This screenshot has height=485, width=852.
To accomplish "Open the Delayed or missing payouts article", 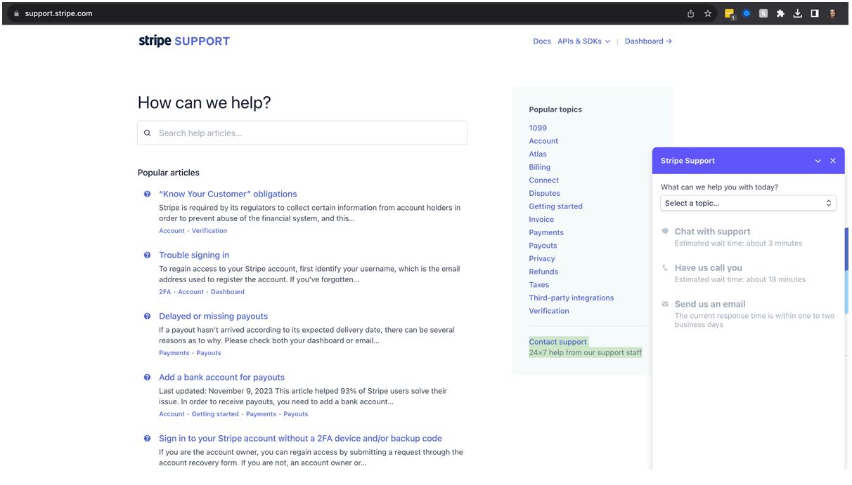I will tap(213, 316).
